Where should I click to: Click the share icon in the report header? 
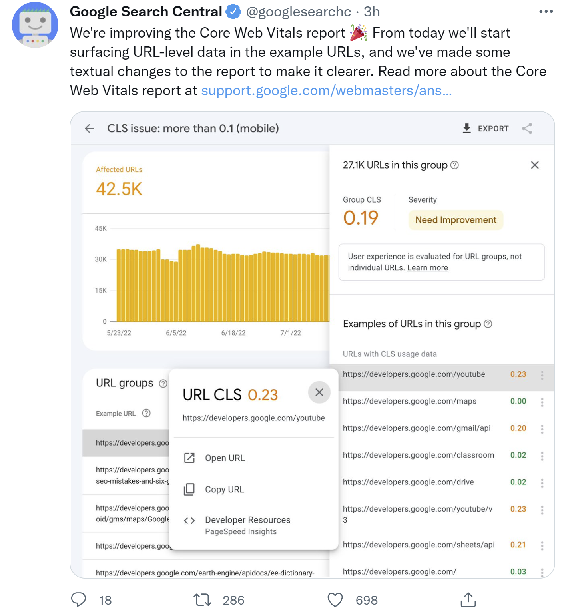click(x=528, y=128)
